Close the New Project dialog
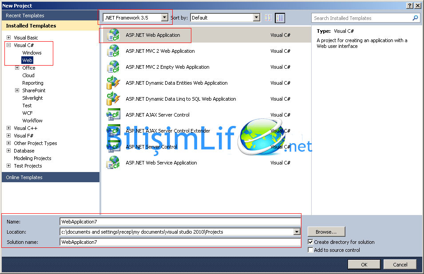 [x=418, y=6]
